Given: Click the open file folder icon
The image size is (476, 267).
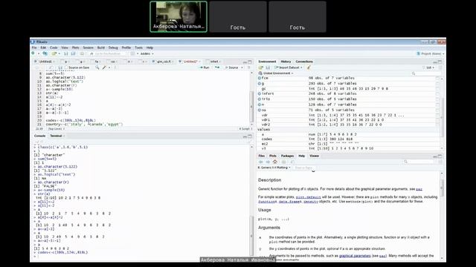Looking at the screenshot, I should coord(54,53).
